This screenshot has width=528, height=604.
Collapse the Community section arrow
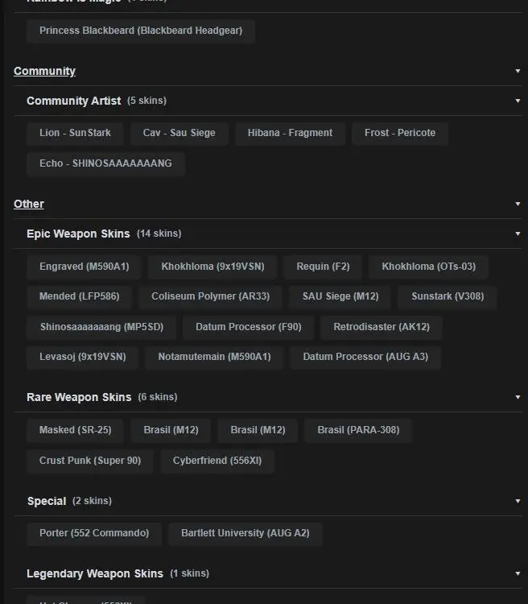(518, 71)
